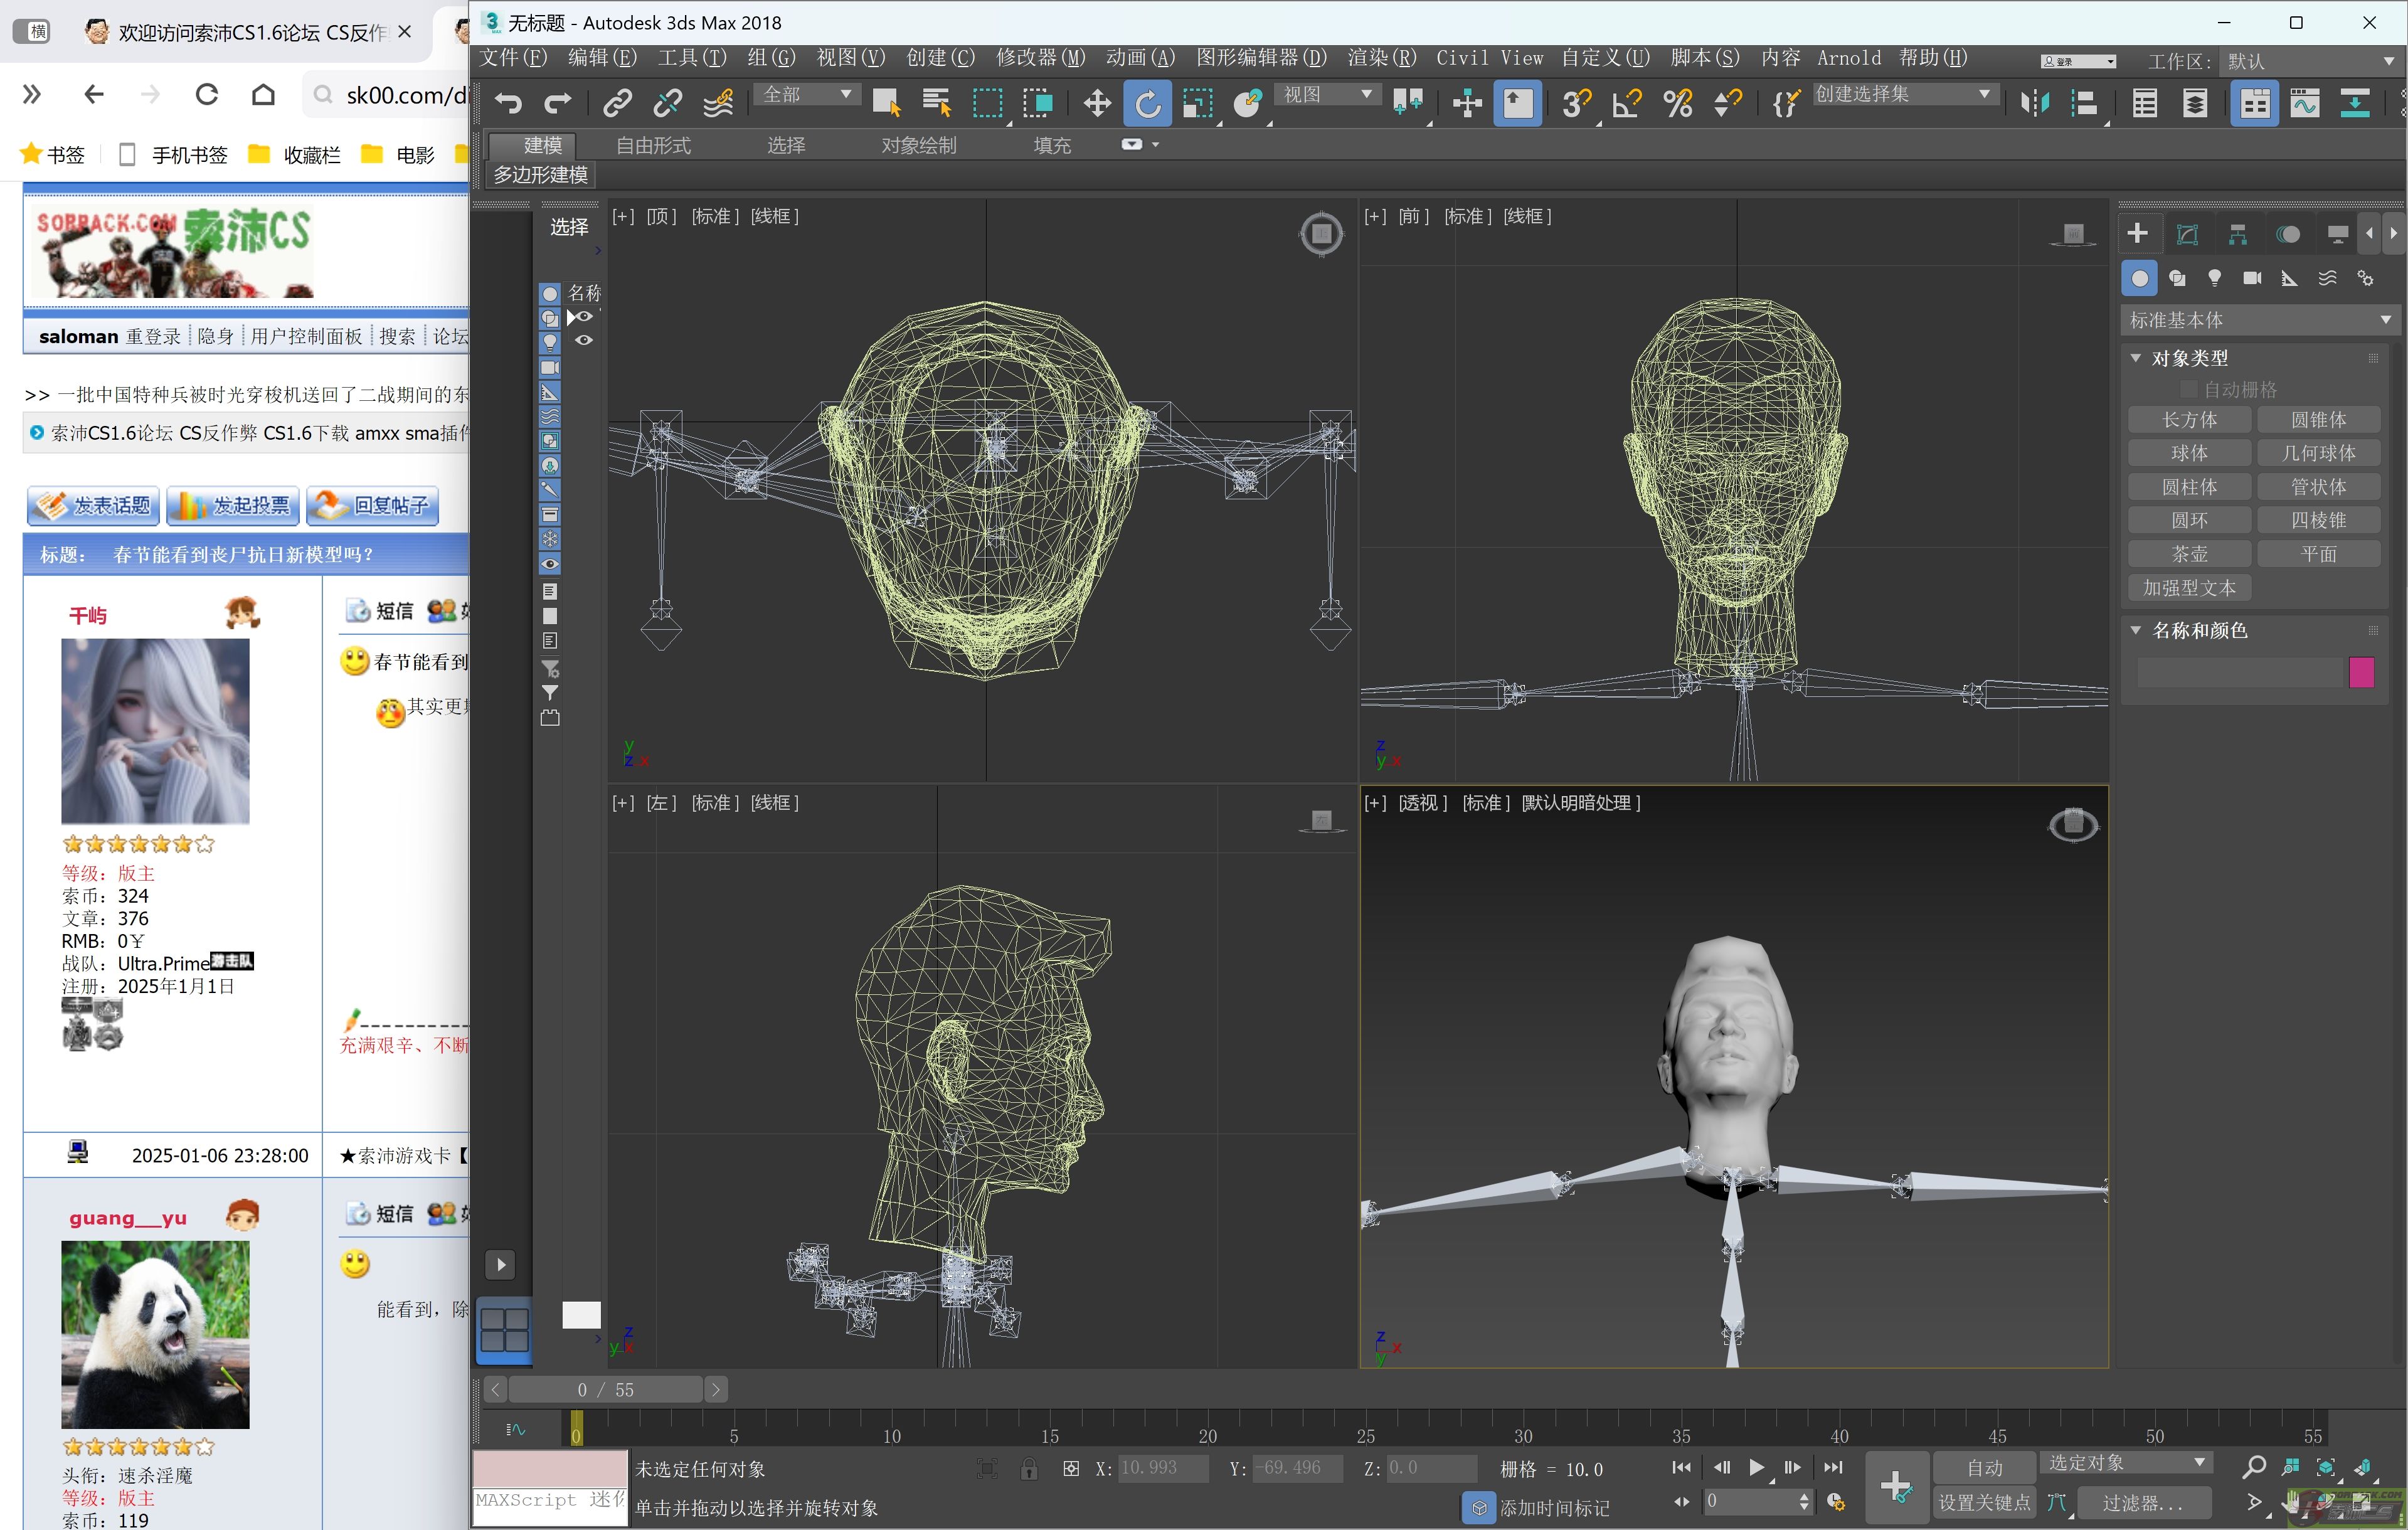Open the Curve Editor toolbar icon

click(2305, 103)
